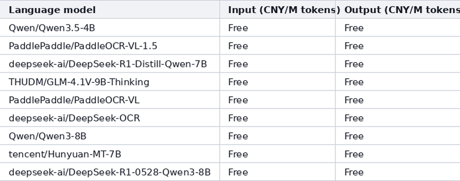Click deepseek-ai/DeepSeek-OCR model name
Image resolution: width=460 pixels, height=181 pixels.
[x=74, y=118]
